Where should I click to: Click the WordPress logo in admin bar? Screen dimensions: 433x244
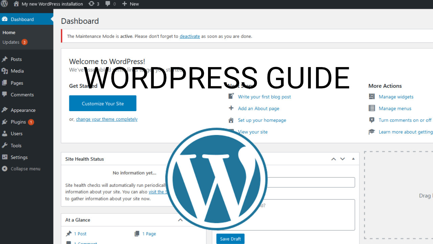point(4,4)
